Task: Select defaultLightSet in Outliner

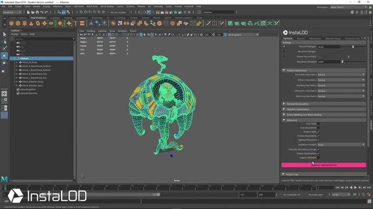Action: (x=28, y=89)
